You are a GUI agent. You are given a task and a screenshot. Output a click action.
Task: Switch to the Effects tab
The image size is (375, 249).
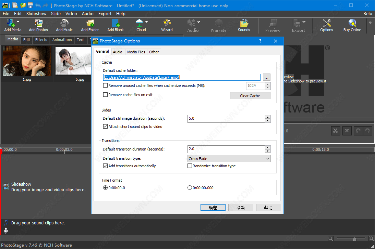pos(41,40)
